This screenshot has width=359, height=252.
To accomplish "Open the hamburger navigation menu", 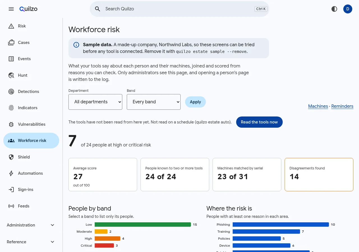I will click(11, 9).
